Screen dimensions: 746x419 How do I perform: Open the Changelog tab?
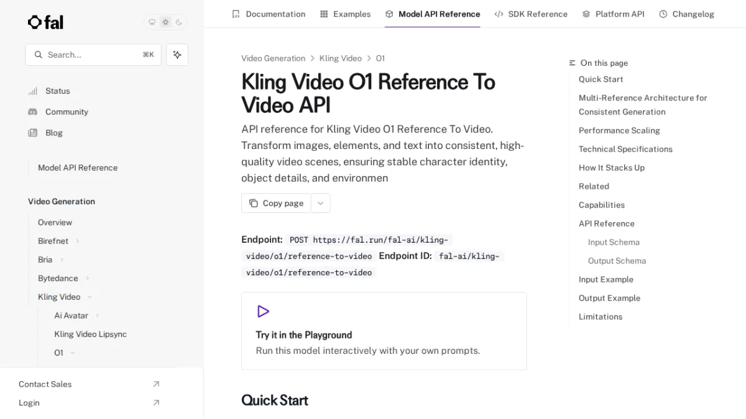(x=686, y=14)
